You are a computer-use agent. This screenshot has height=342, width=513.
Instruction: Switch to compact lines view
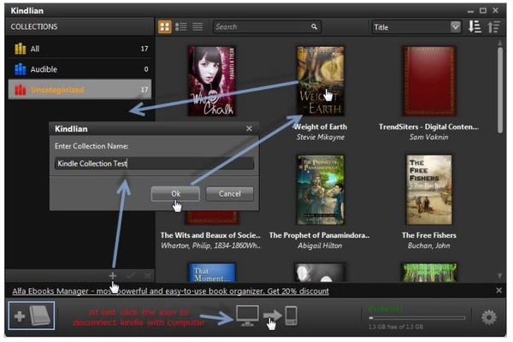(x=198, y=27)
